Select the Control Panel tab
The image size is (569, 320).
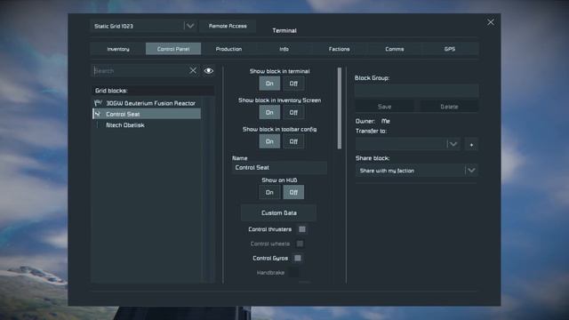[x=173, y=49]
